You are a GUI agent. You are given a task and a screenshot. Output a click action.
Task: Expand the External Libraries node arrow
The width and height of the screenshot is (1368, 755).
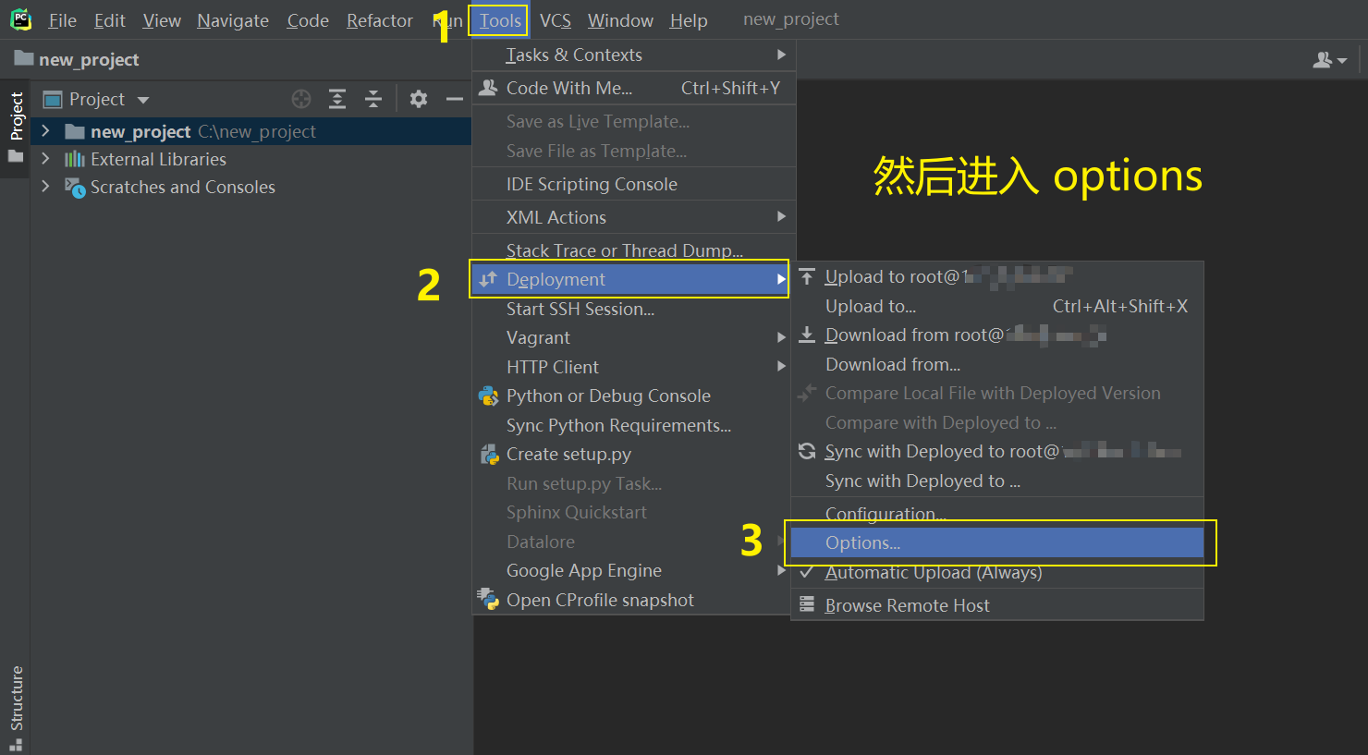click(45, 159)
